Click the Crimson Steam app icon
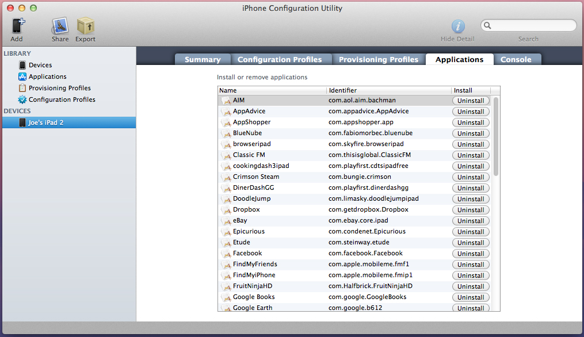This screenshot has width=584, height=337. (226, 177)
